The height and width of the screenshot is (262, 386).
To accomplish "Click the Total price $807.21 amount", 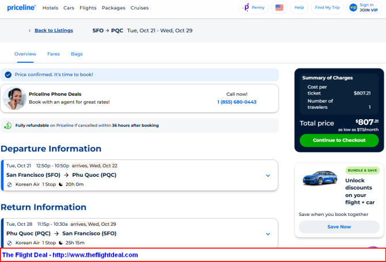I will click(367, 122).
